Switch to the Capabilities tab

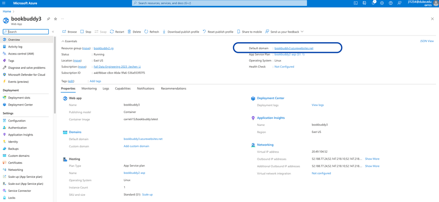coord(123,88)
